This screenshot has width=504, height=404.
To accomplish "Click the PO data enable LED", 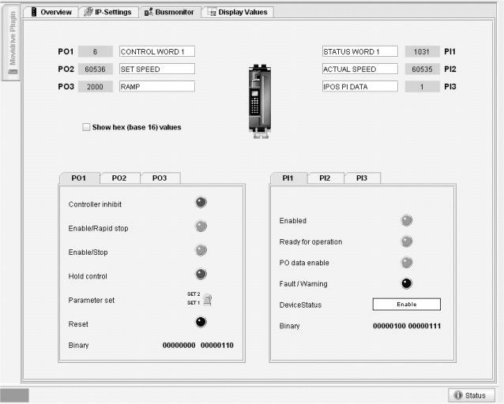I will point(407,263).
